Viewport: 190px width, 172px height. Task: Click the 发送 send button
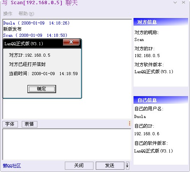tap(110, 165)
